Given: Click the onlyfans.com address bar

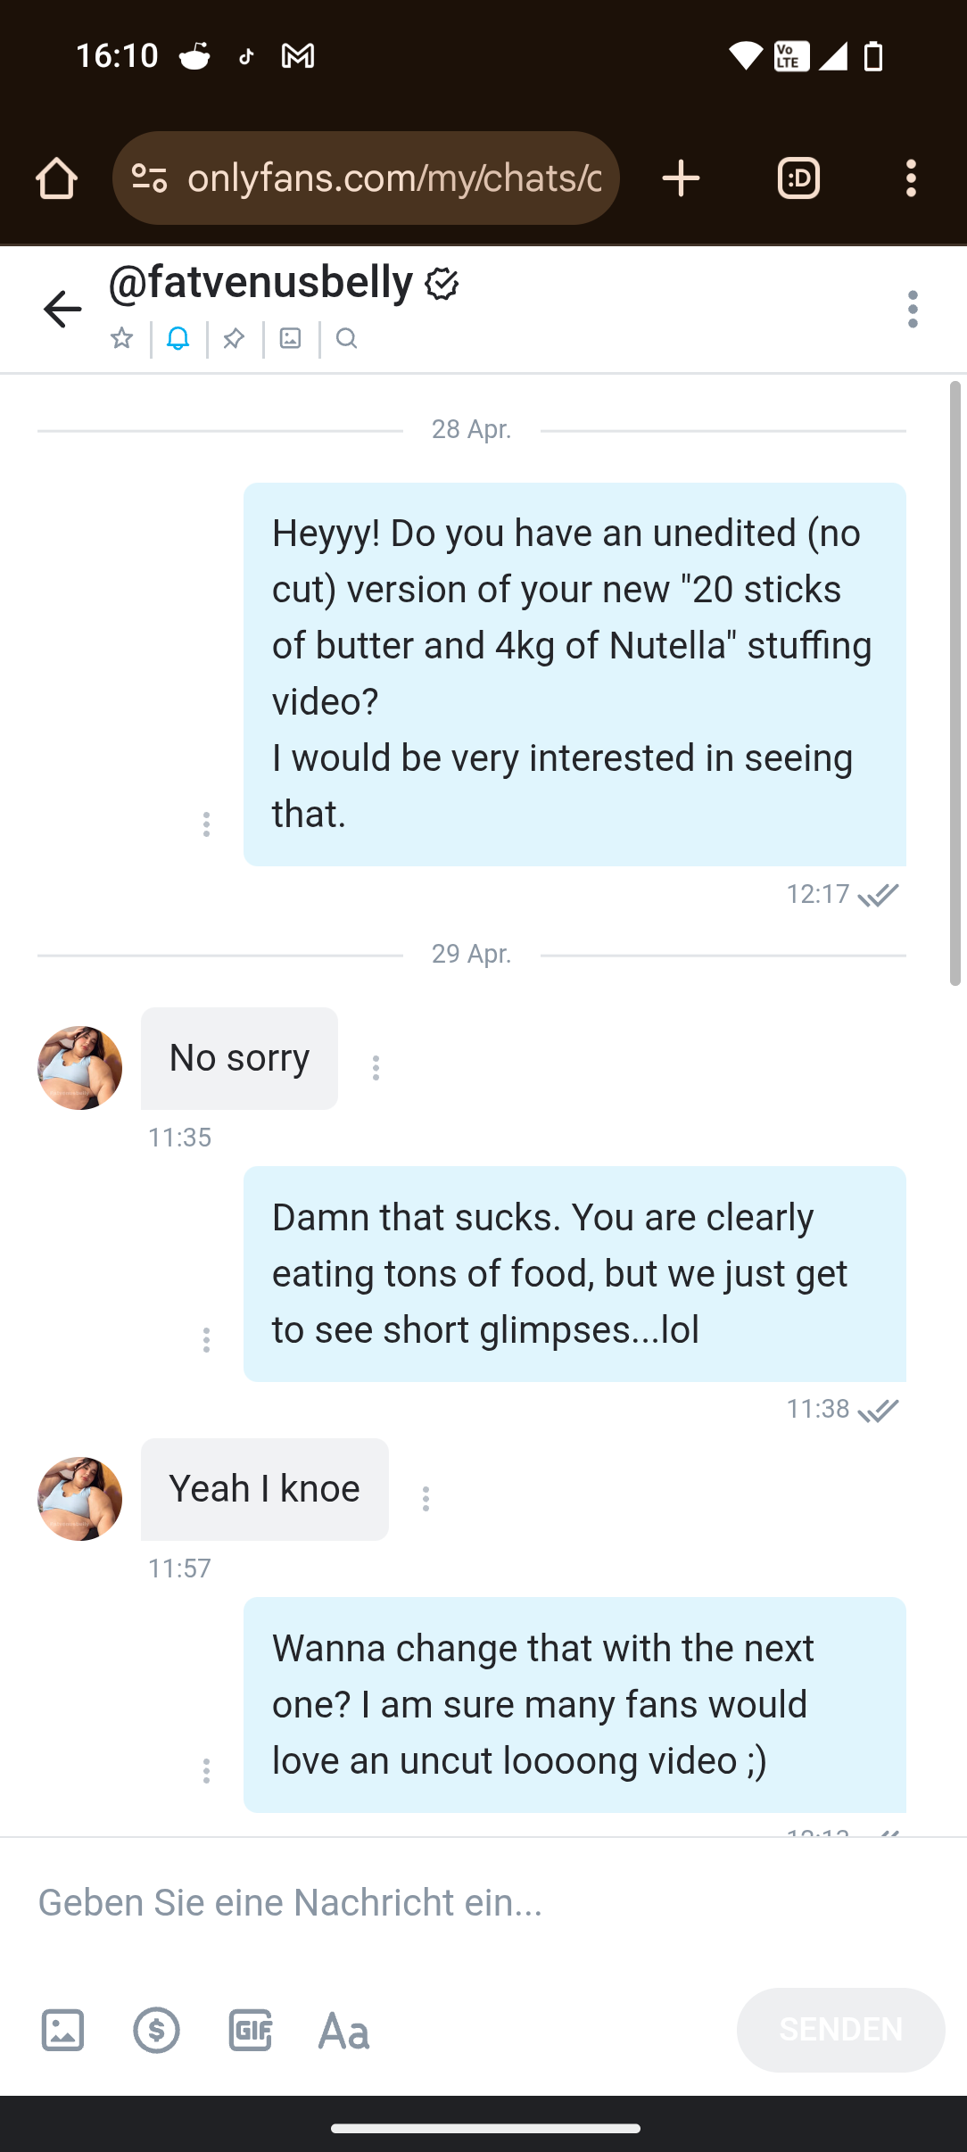Looking at the screenshot, I should pos(393,178).
